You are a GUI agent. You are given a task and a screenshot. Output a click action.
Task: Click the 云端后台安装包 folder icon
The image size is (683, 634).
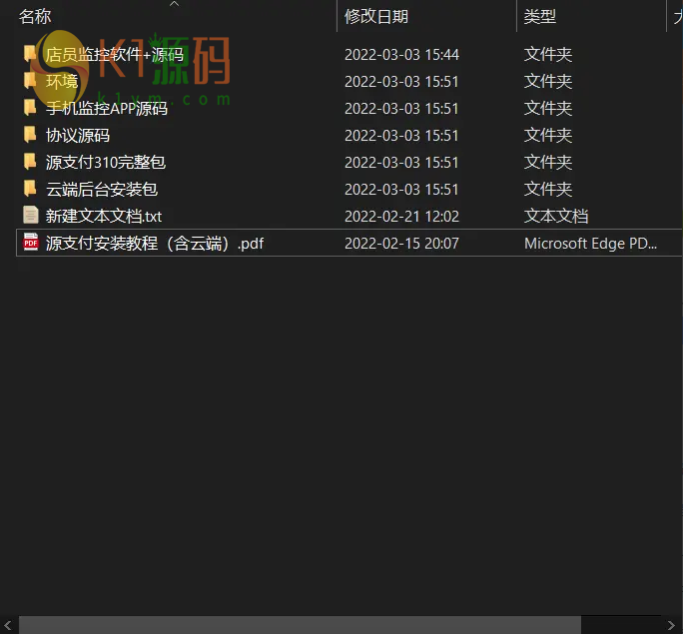click(30, 189)
